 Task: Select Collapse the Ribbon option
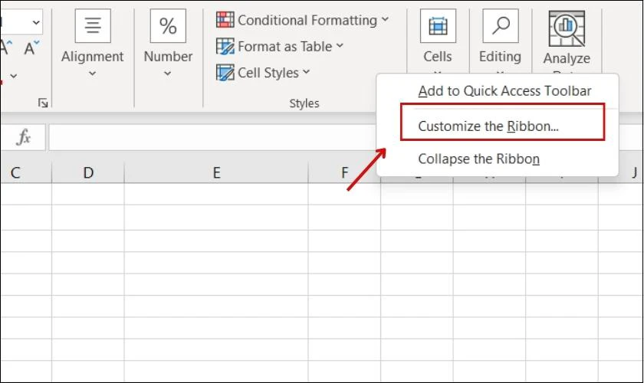pos(478,159)
